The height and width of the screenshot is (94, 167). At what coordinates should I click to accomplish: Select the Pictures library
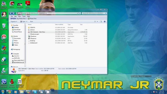(x=16, y=43)
